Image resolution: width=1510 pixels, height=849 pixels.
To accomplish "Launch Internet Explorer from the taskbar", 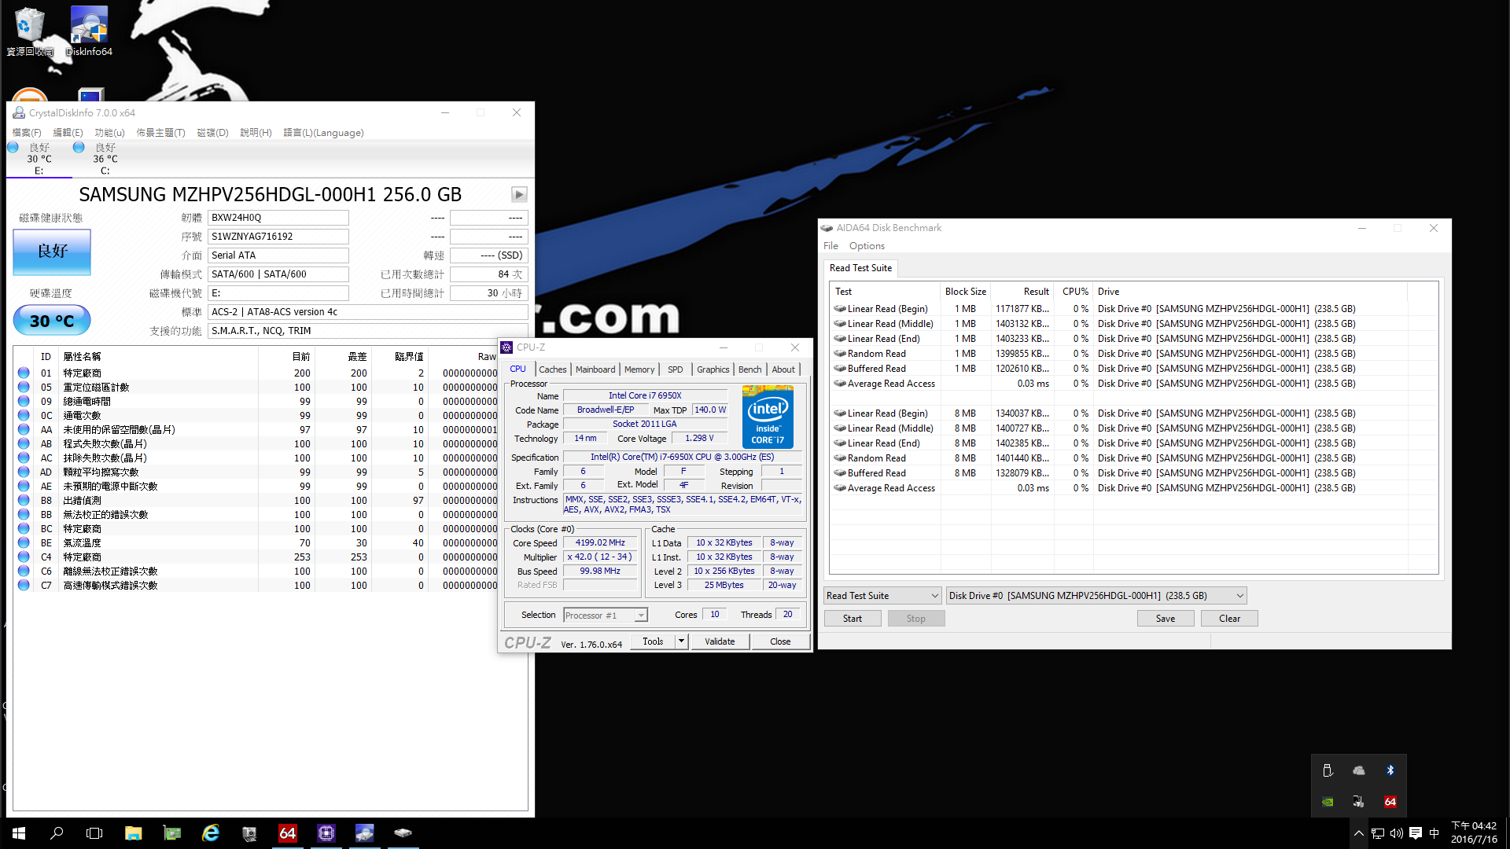I will click(x=210, y=833).
